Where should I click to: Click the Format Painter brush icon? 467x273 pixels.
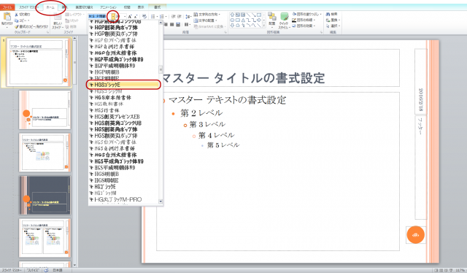[16, 26]
